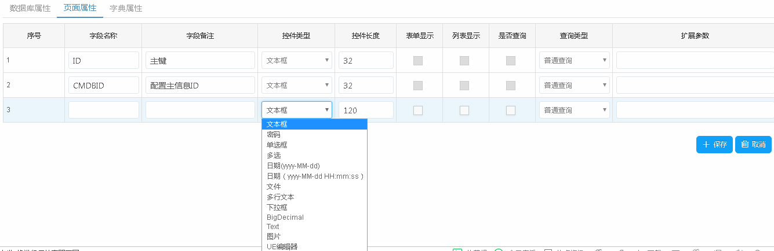This screenshot has width=774, height=251.
Task: Toggle 列表显示 checkbox in row 3
Action: click(x=464, y=110)
